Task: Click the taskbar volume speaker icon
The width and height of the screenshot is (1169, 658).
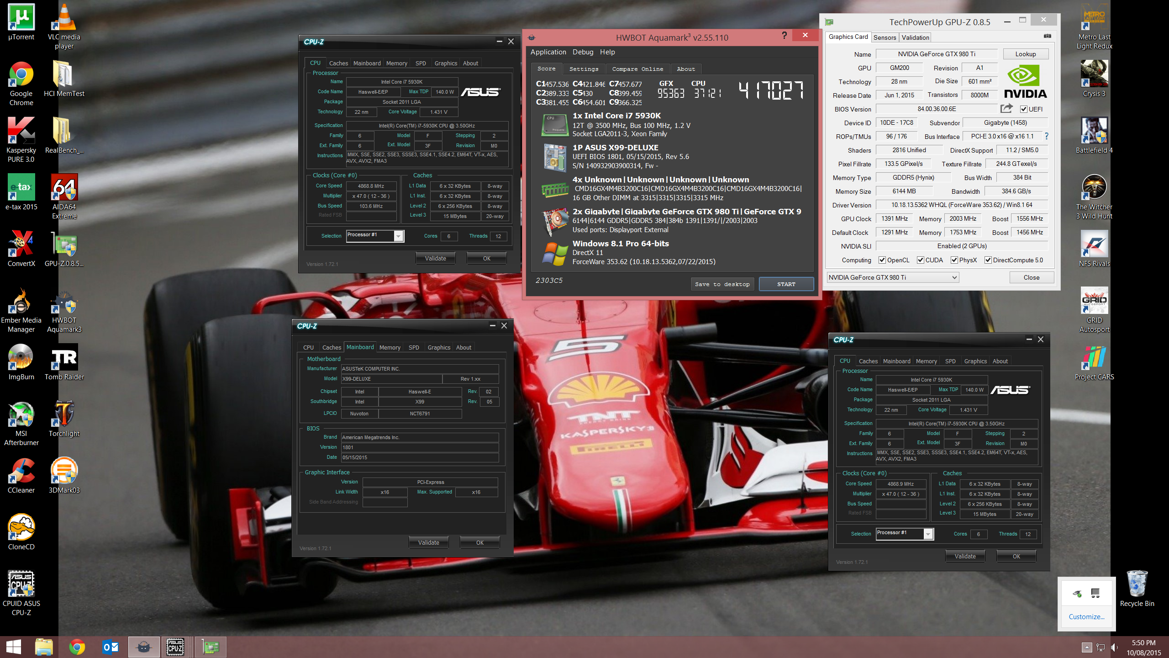Action: coord(1115,647)
